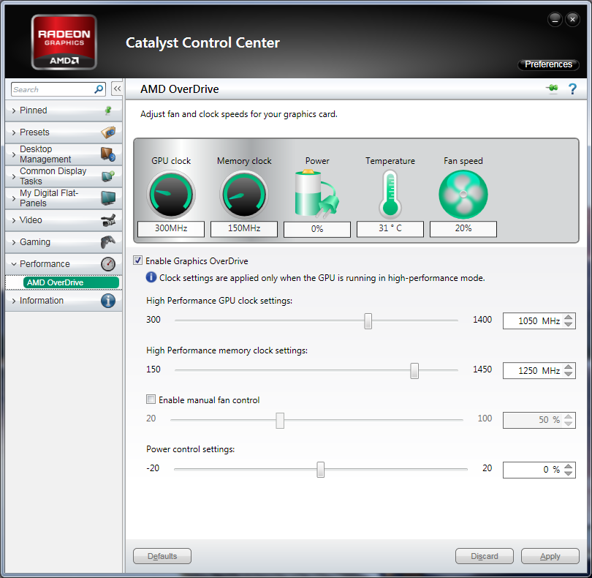Increase power control percent with up arrow
This screenshot has height=578, width=592.
pos(568,466)
